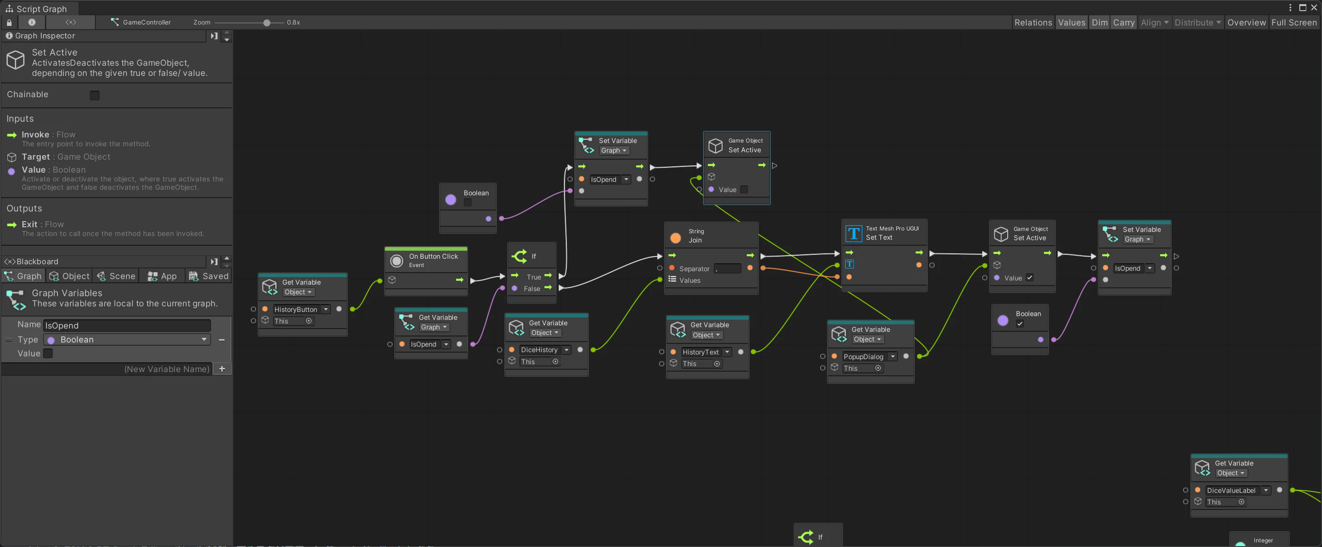Switch to the Saved variables tab
The image size is (1322, 547).
tap(208, 276)
